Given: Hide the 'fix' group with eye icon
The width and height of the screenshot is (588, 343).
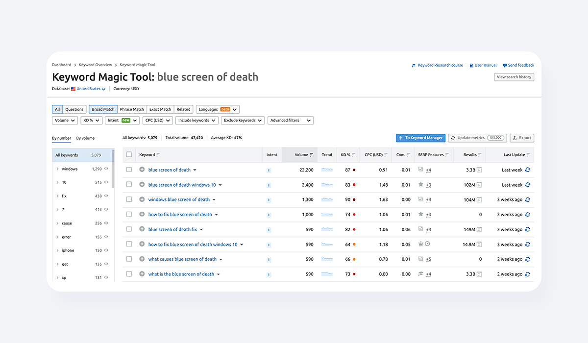Looking at the screenshot, I should tap(106, 196).
